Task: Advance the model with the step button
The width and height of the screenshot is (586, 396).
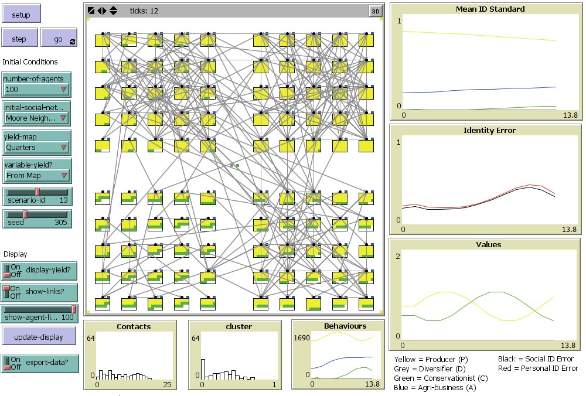Action: 19,37
